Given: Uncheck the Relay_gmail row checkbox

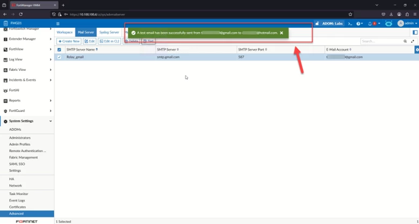Looking at the screenshot, I should click(x=59, y=57).
